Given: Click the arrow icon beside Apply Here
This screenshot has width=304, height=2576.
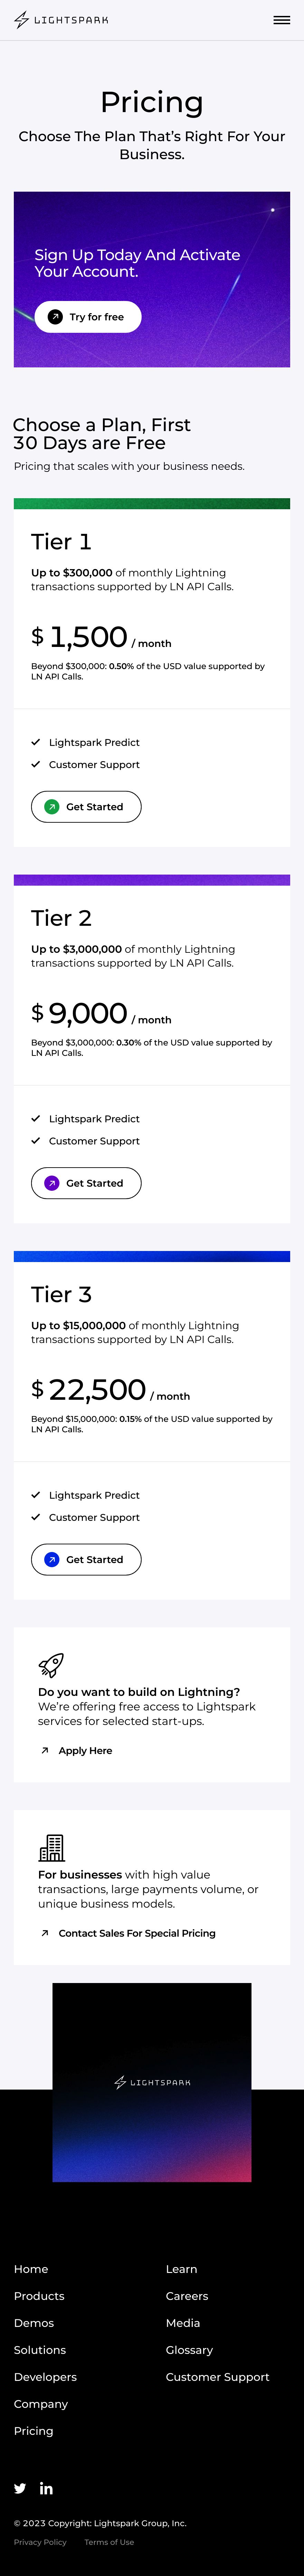Looking at the screenshot, I should point(44,1751).
